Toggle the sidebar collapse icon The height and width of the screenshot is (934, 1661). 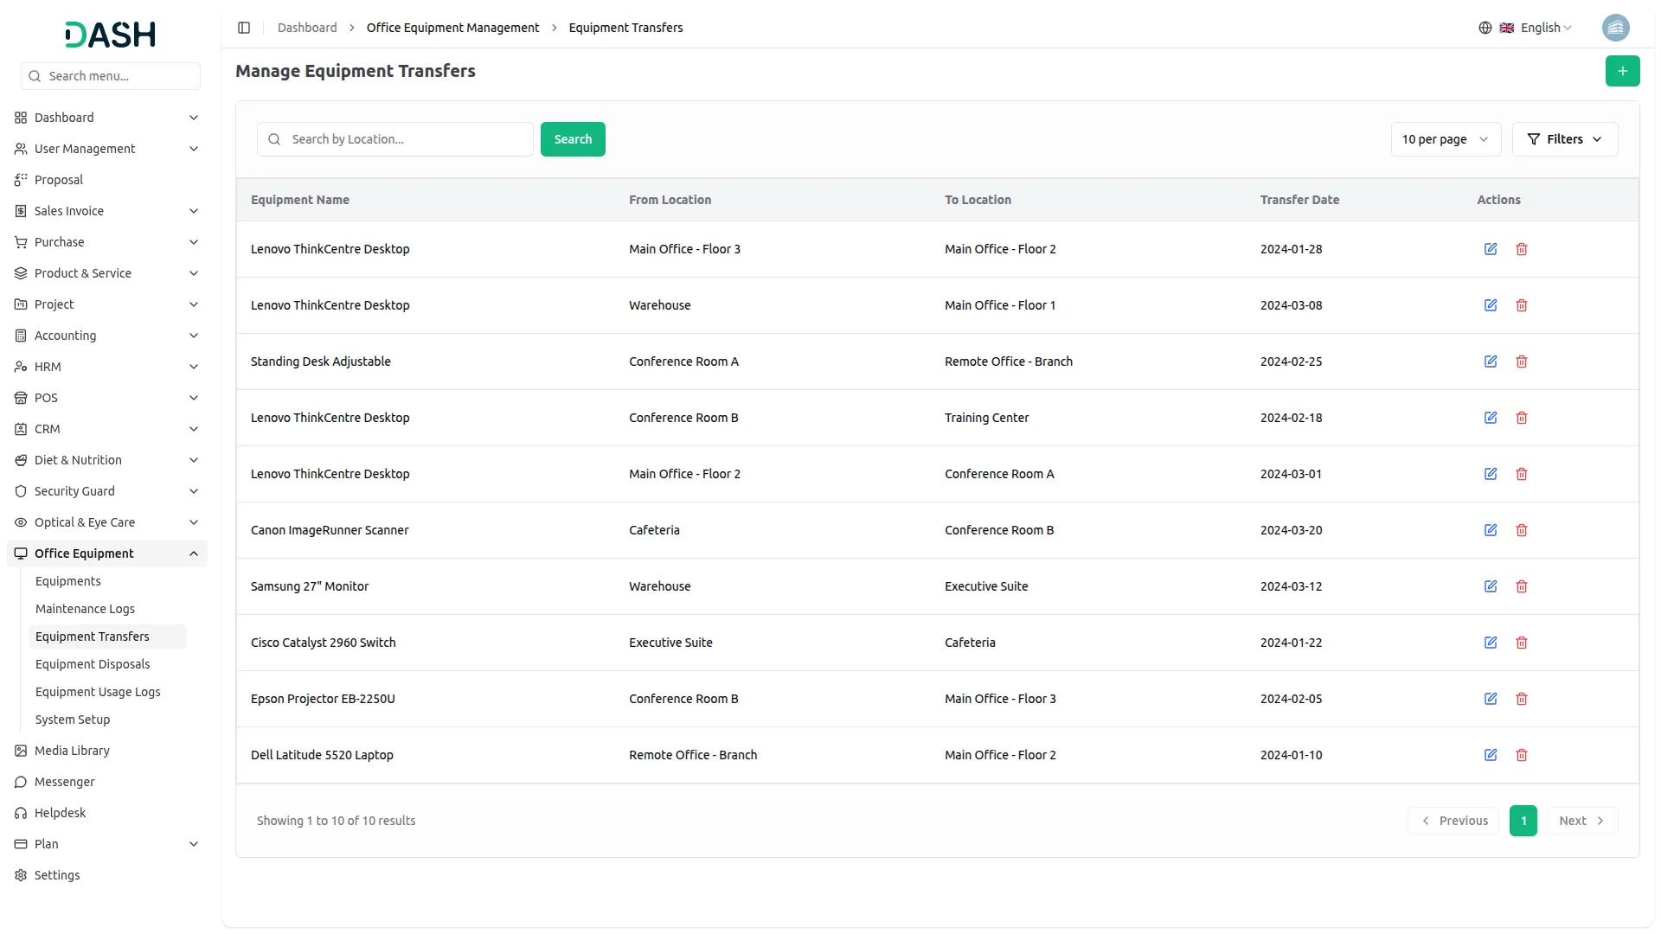[x=244, y=28]
